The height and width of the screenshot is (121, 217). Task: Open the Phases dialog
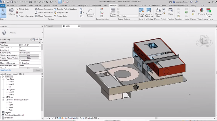click(171, 12)
